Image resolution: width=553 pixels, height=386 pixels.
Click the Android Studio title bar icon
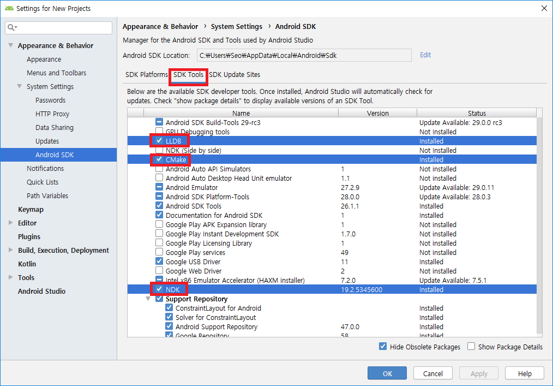(x=9, y=8)
